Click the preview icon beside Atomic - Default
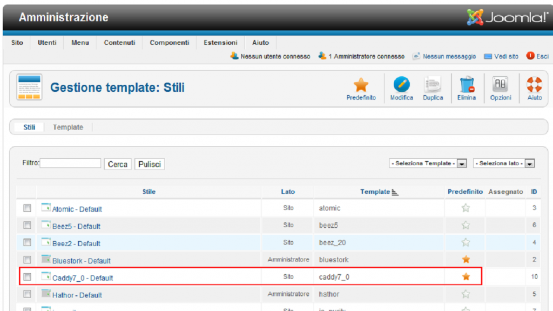The height and width of the screenshot is (311, 553). click(46, 207)
